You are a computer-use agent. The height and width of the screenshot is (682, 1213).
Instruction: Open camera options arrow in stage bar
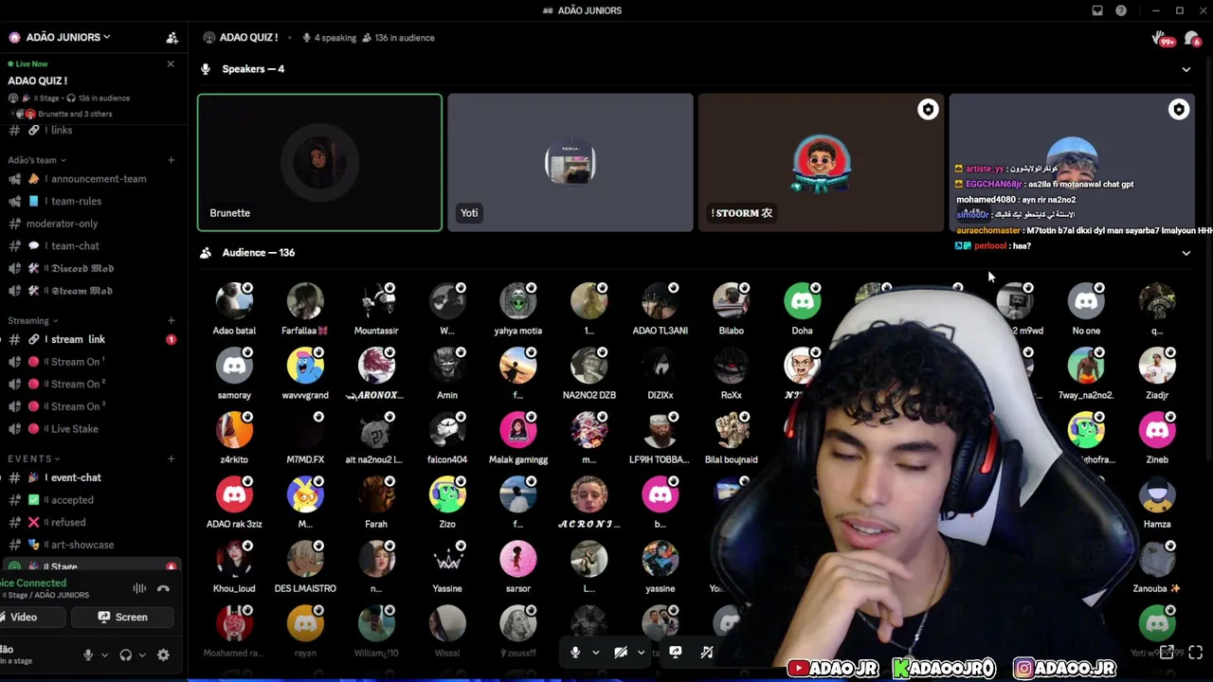pyautogui.click(x=641, y=652)
